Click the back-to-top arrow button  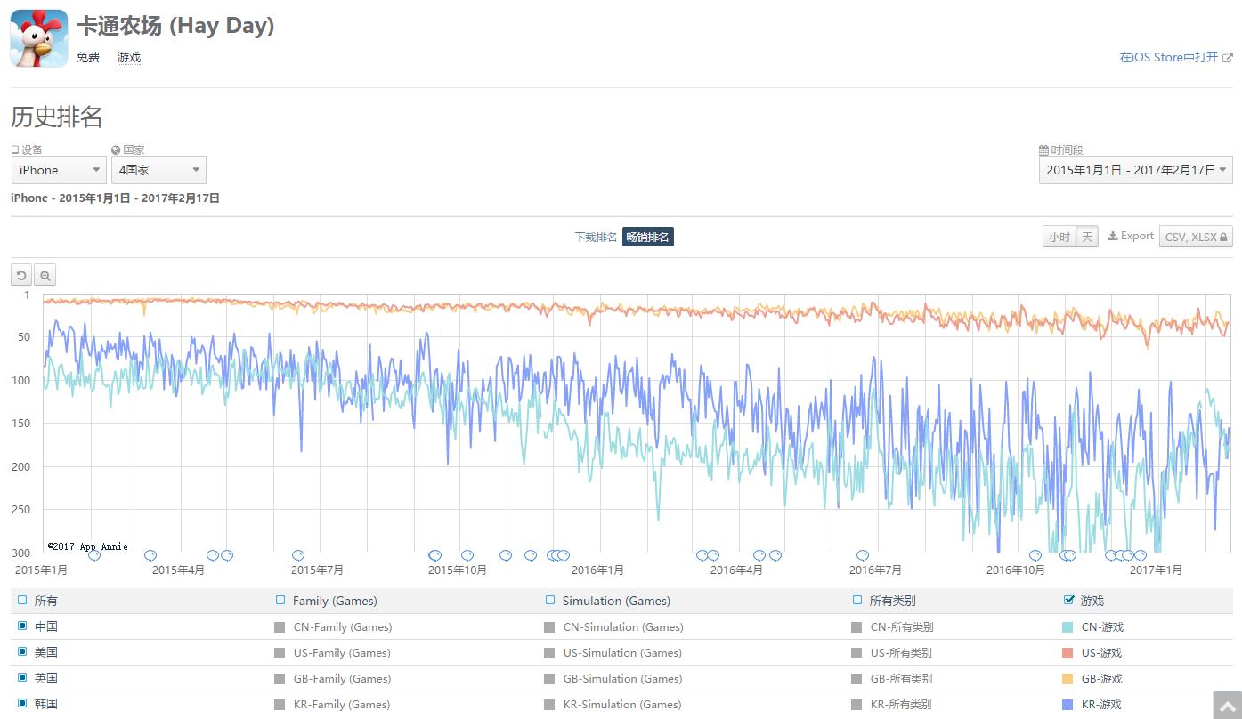[x=1227, y=707]
